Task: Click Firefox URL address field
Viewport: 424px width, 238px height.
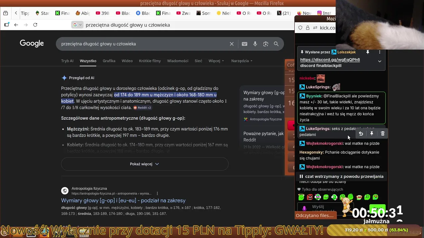Action: click(182, 25)
